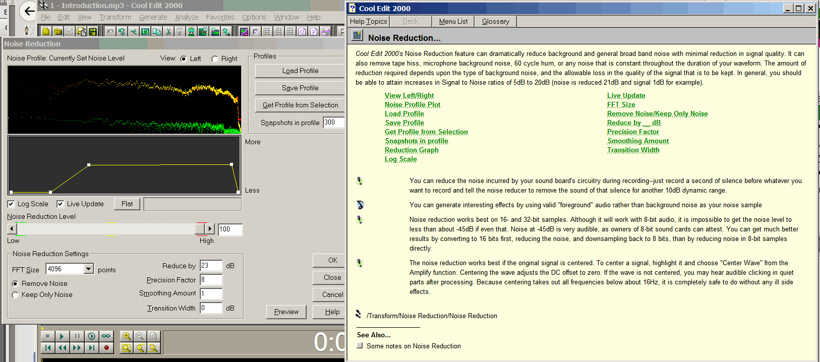Image resolution: width=820 pixels, height=362 pixels.
Task: Open the Transform menu
Action: [x=115, y=17]
